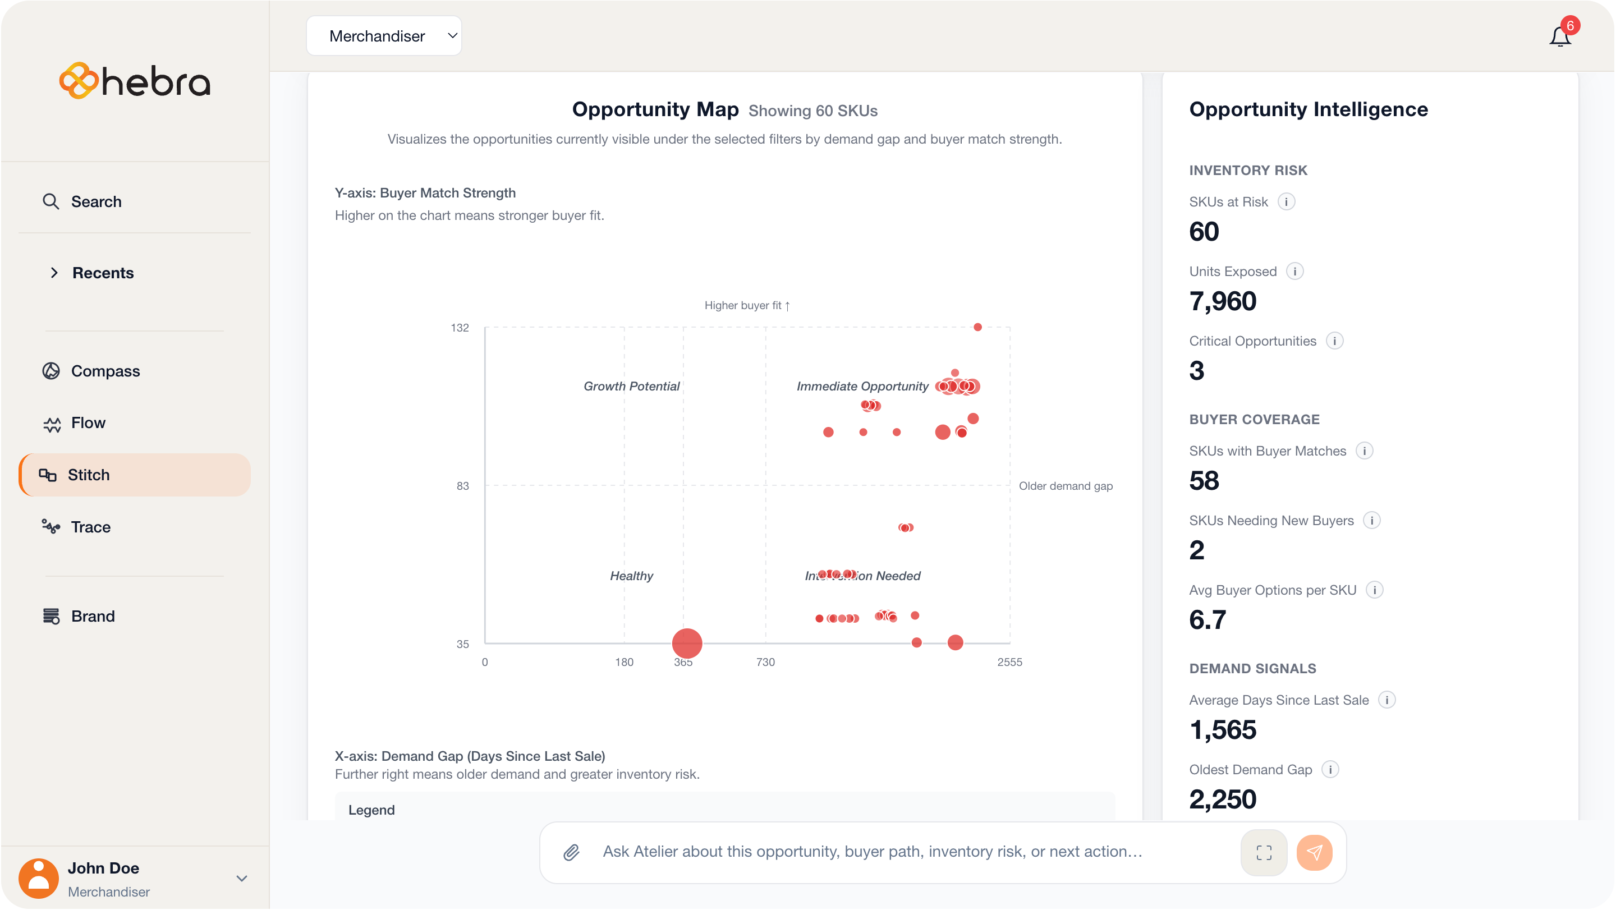Open notifications via the bell icon
This screenshot has height=910, width=1616.
[1561, 36]
